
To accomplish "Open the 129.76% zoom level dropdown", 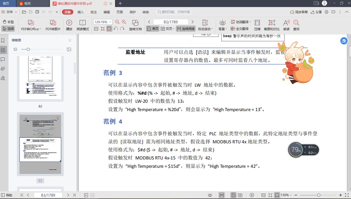I will coord(111,22).
